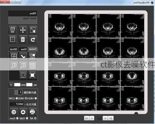
Task: Click the four-pane grid tool above the tabs
Action: 13,39
